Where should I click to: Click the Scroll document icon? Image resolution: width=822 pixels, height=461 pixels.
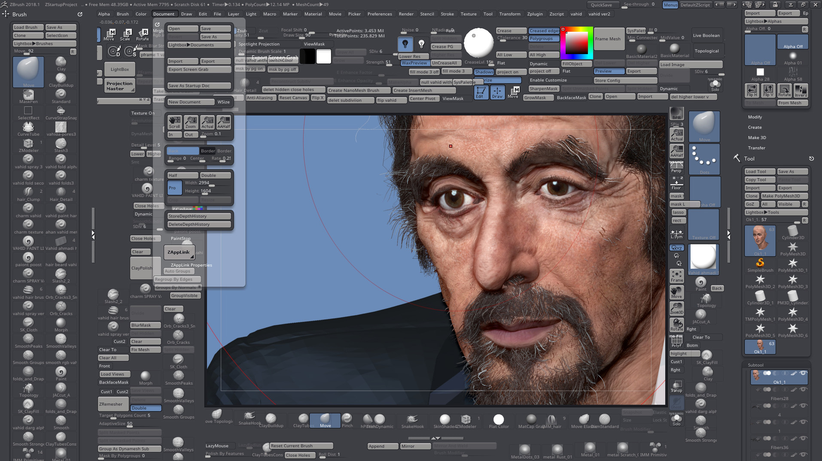(x=174, y=122)
